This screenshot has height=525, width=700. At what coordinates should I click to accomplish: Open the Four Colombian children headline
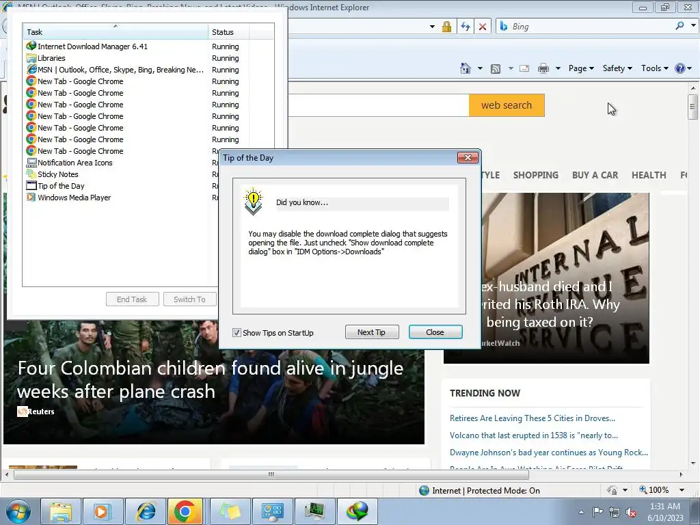click(x=211, y=379)
